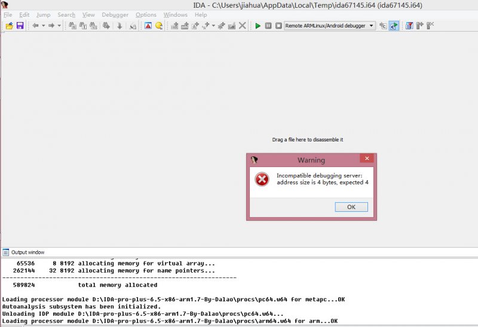Click the Jump back arrow

tap(35, 26)
